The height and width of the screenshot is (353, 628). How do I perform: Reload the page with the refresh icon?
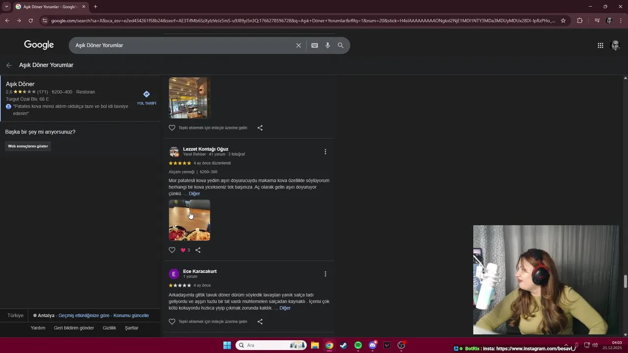(x=30, y=21)
